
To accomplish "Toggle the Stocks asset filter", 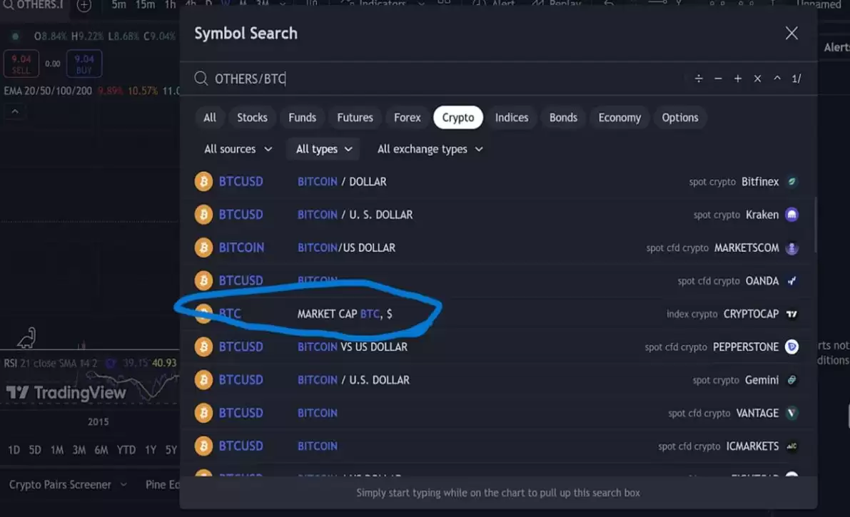I will (x=252, y=117).
